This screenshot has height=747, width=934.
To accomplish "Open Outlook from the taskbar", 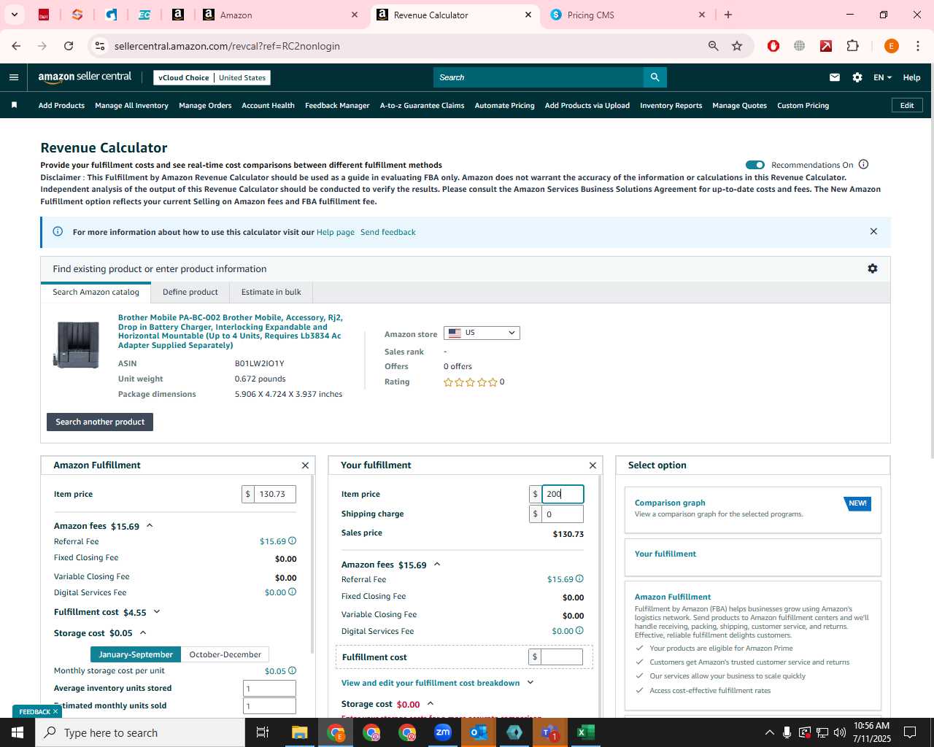I will [x=479, y=732].
